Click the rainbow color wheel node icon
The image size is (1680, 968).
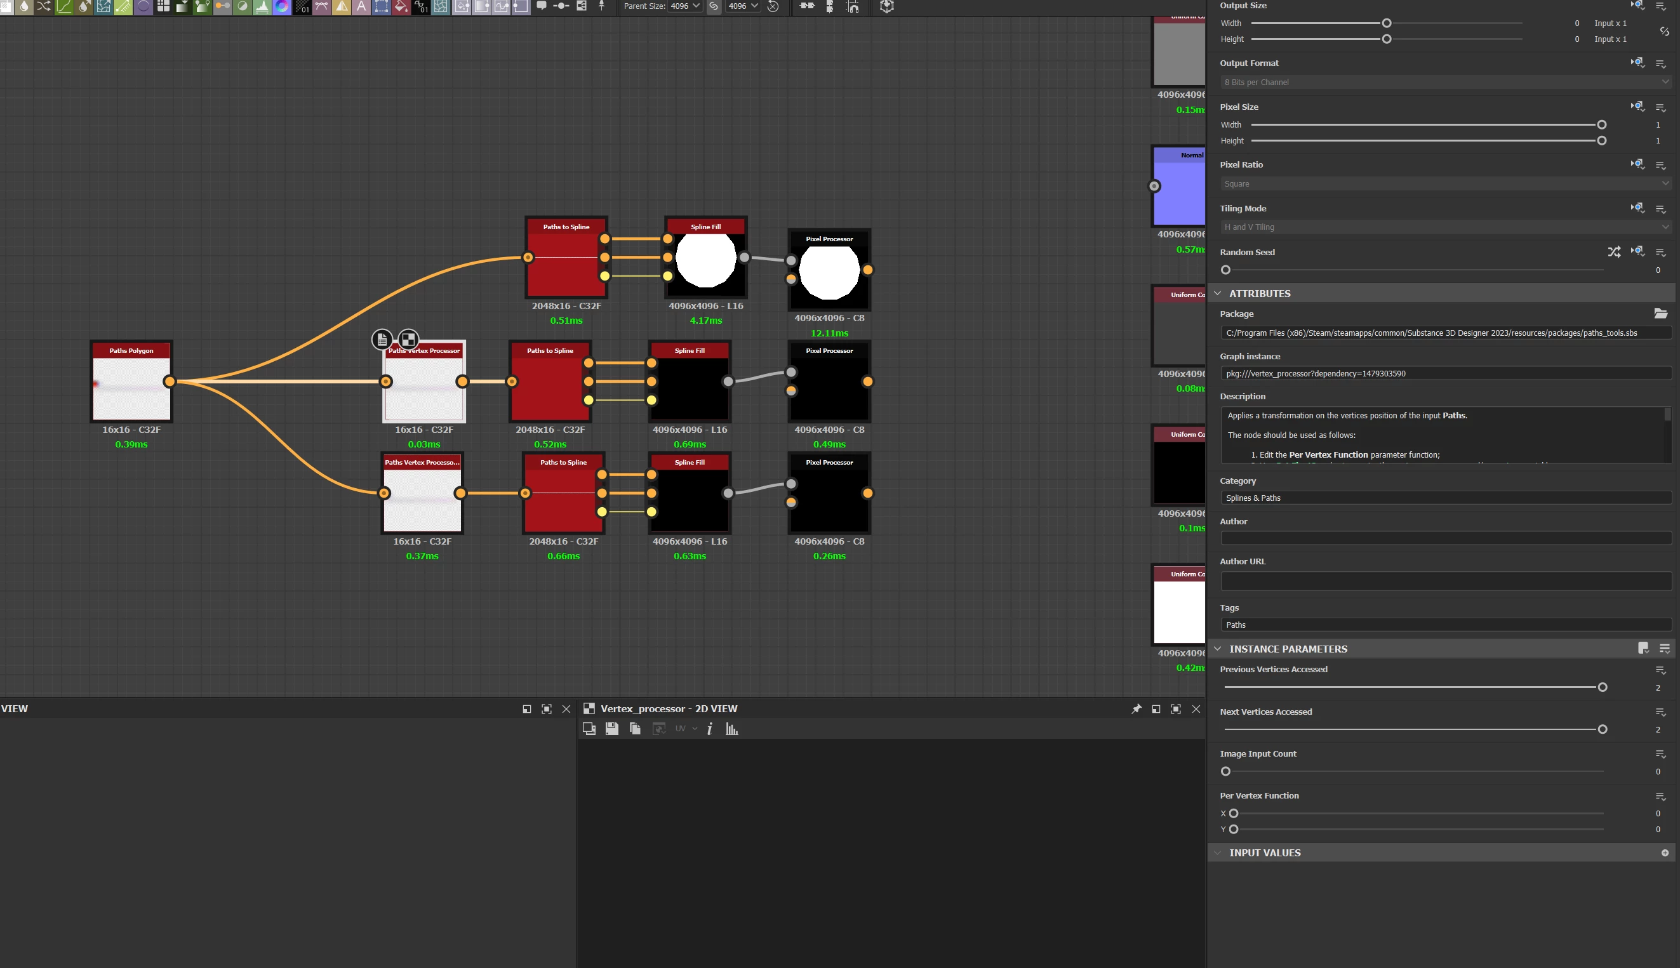pyautogui.click(x=282, y=6)
